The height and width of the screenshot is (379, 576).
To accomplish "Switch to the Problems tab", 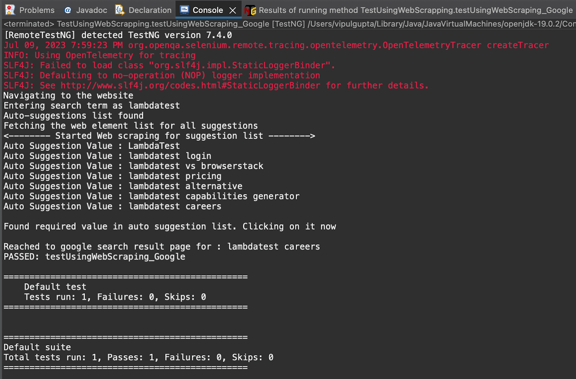I will point(36,10).
